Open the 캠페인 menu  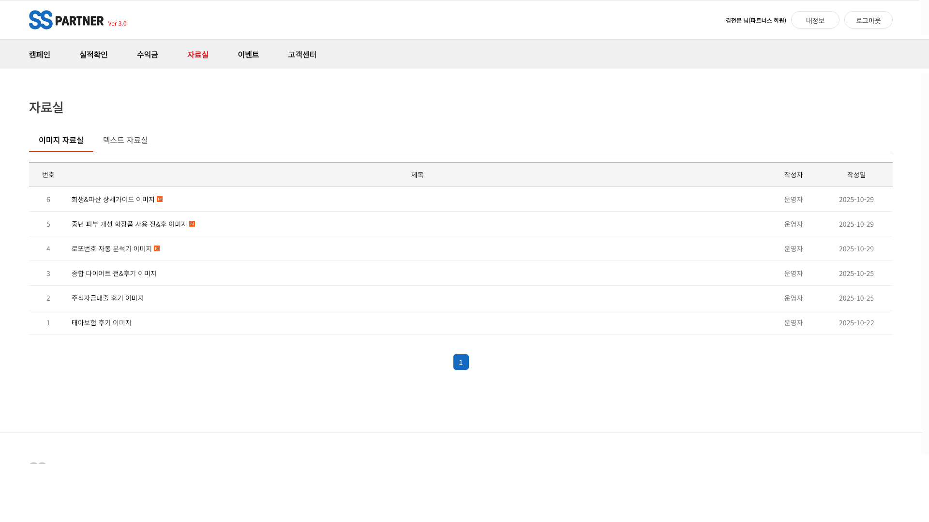coord(40,54)
